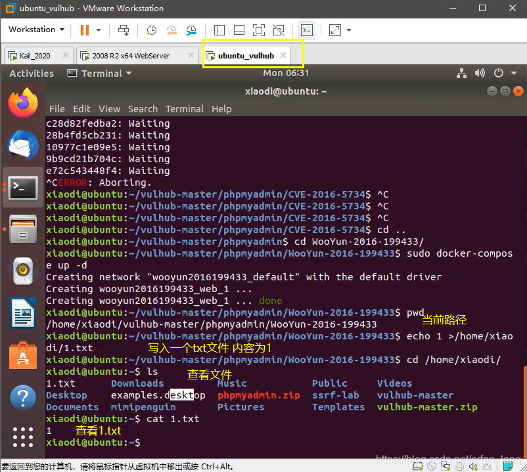The image size is (527, 472).
Task: Close the ubuntu_vulhub tab
Action: (x=283, y=55)
